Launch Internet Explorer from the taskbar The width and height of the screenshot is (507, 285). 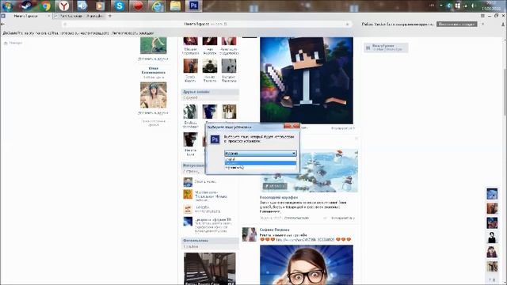[157, 6]
